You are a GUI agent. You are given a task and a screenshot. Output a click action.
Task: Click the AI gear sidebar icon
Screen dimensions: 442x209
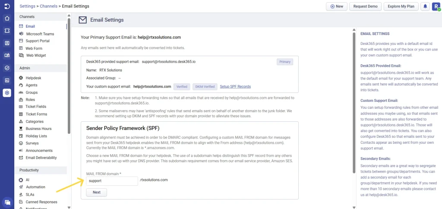coord(21,180)
